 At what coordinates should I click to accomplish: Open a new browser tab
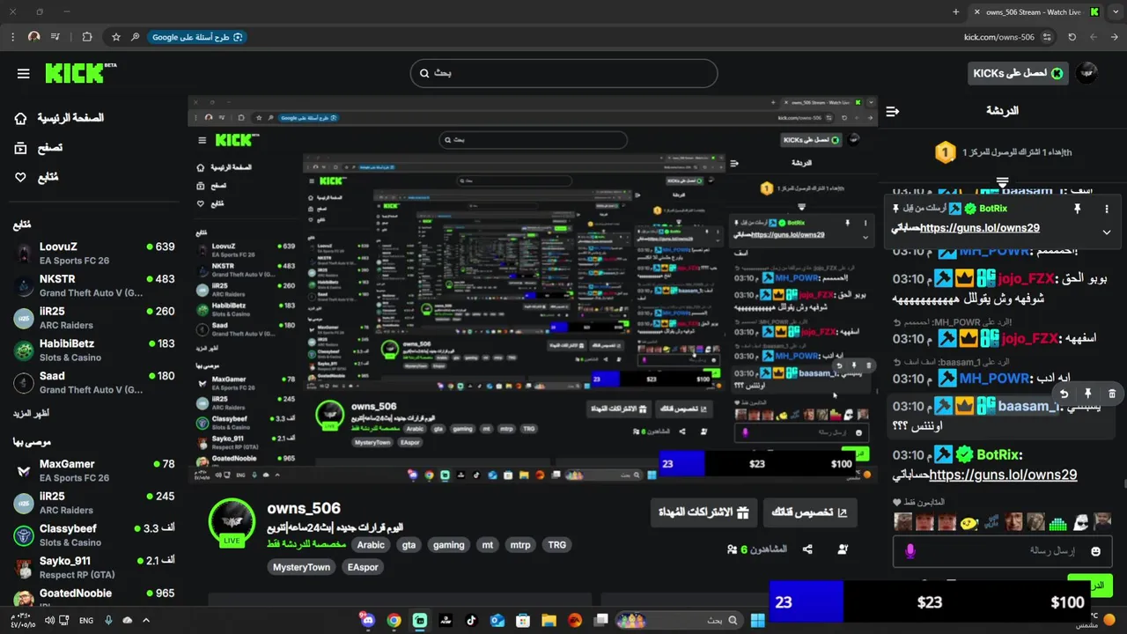tap(956, 11)
